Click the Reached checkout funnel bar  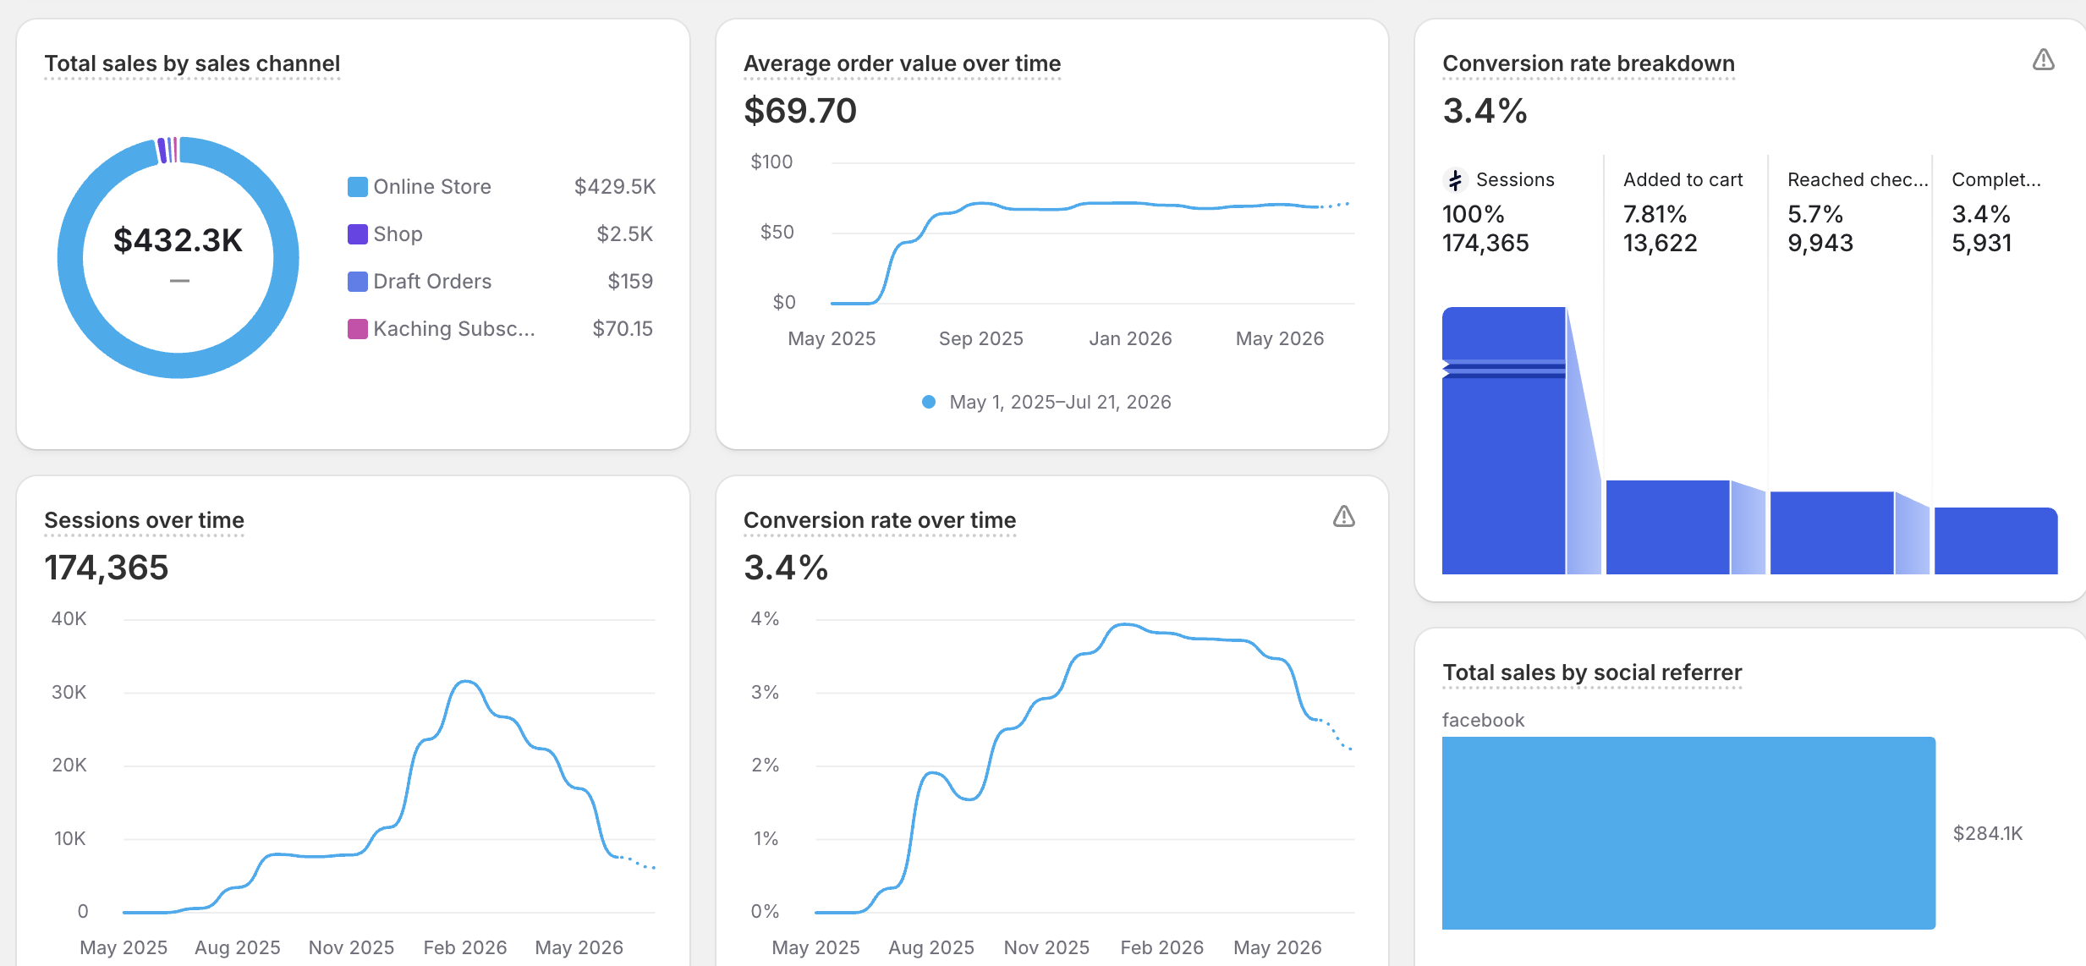point(1831,533)
